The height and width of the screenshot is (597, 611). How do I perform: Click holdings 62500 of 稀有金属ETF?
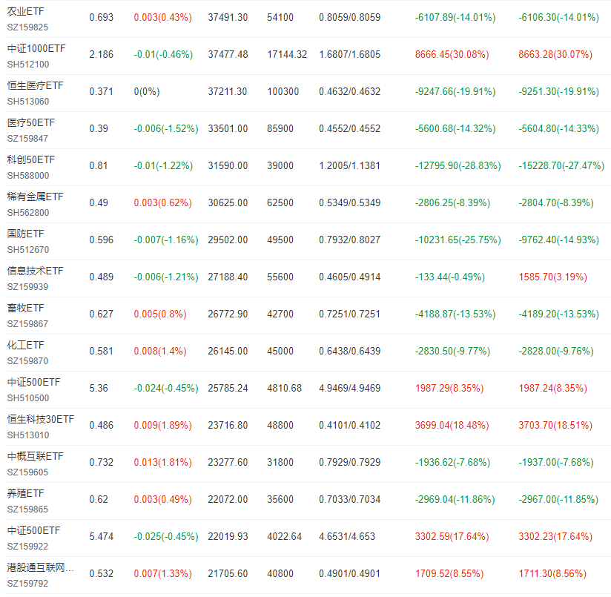[280, 202]
